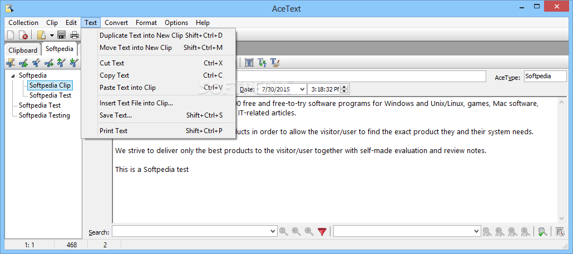Open the Collection menu
573x254 pixels.
(23, 23)
